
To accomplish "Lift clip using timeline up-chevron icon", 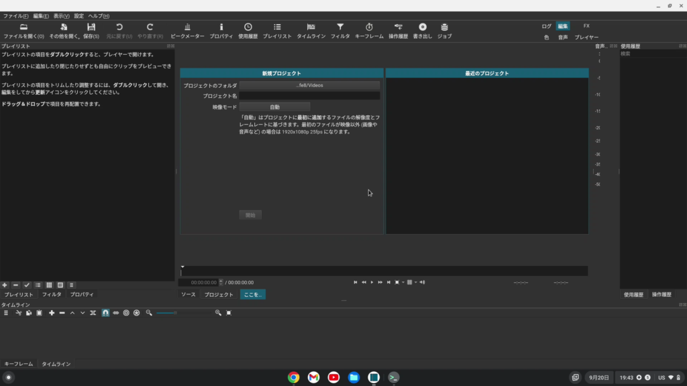I will pos(72,313).
